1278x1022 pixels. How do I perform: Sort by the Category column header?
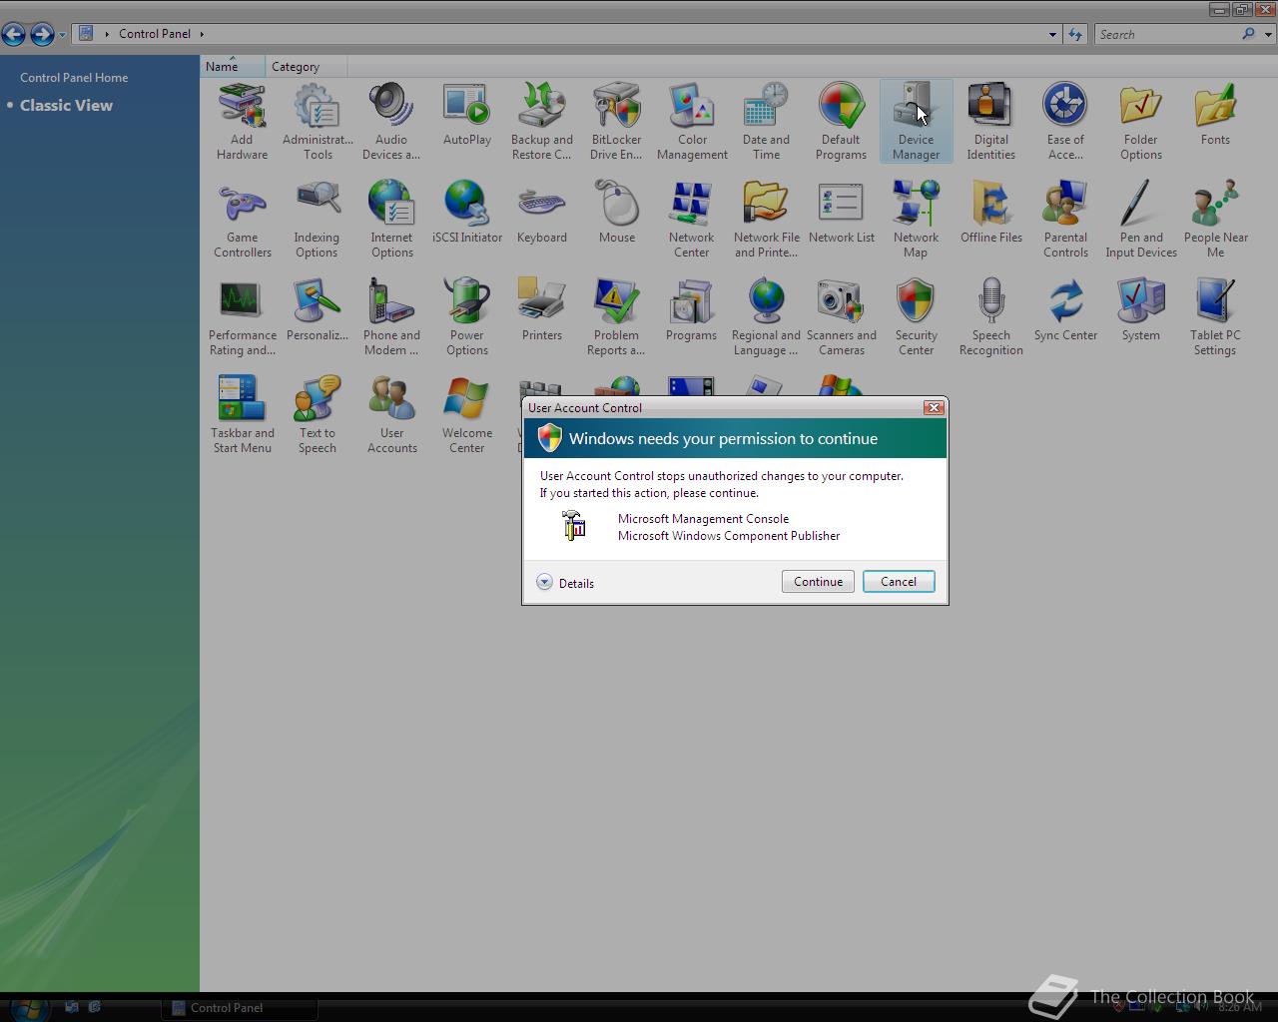click(x=307, y=67)
